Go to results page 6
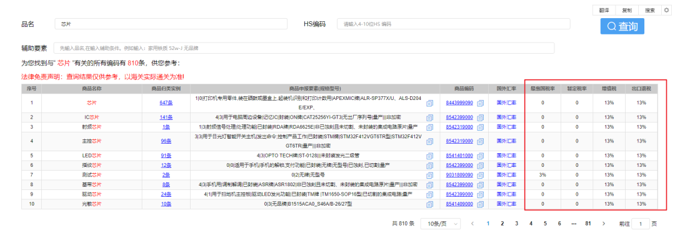This screenshot has height=235, width=675. coord(559,224)
